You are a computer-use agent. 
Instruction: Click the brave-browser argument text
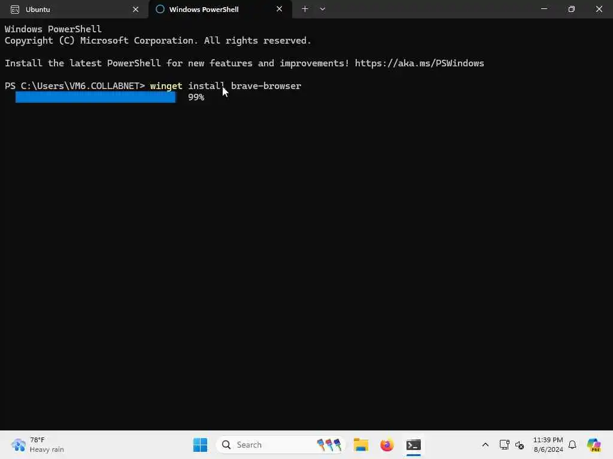[x=266, y=86]
